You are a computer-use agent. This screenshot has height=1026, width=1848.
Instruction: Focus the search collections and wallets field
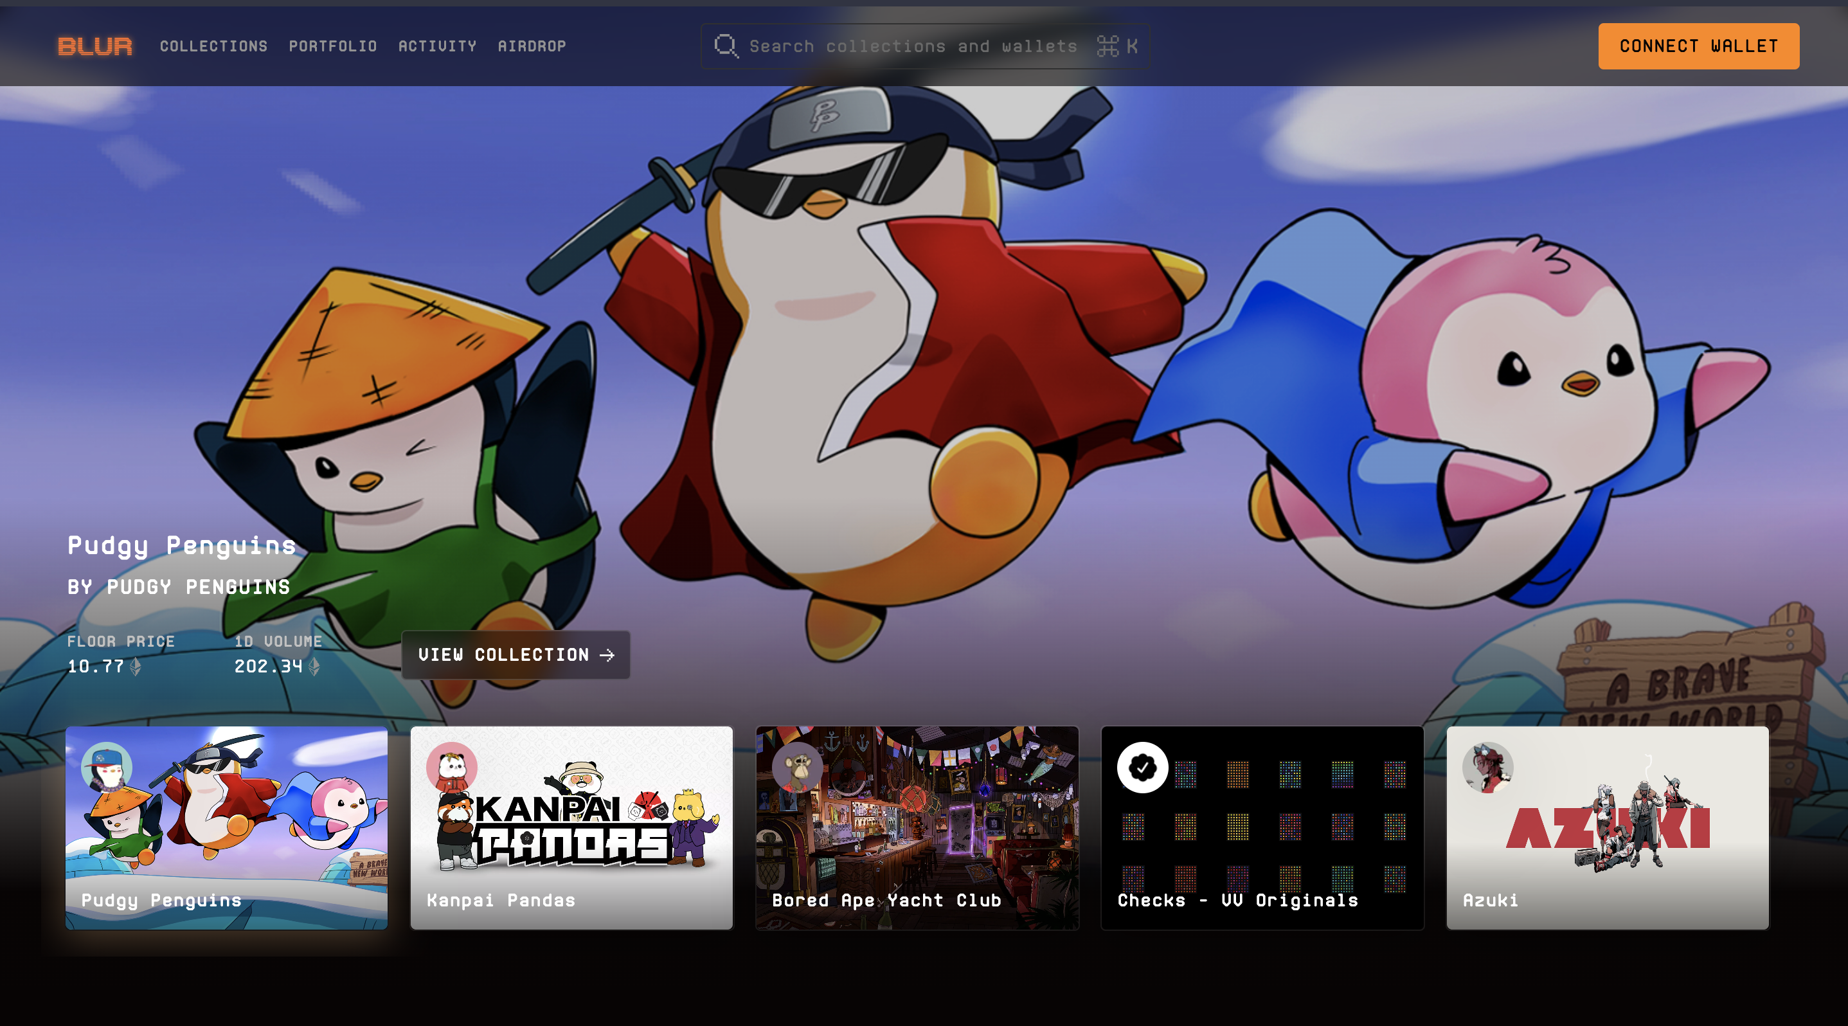click(x=913, y=47)
